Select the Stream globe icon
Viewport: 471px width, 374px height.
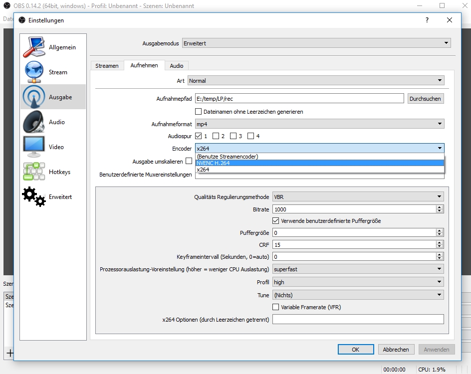(x=33, y=72)
